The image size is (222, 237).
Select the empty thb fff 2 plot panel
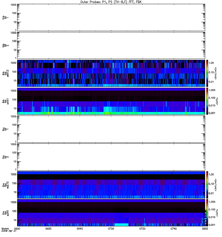[x=111, y=45]
